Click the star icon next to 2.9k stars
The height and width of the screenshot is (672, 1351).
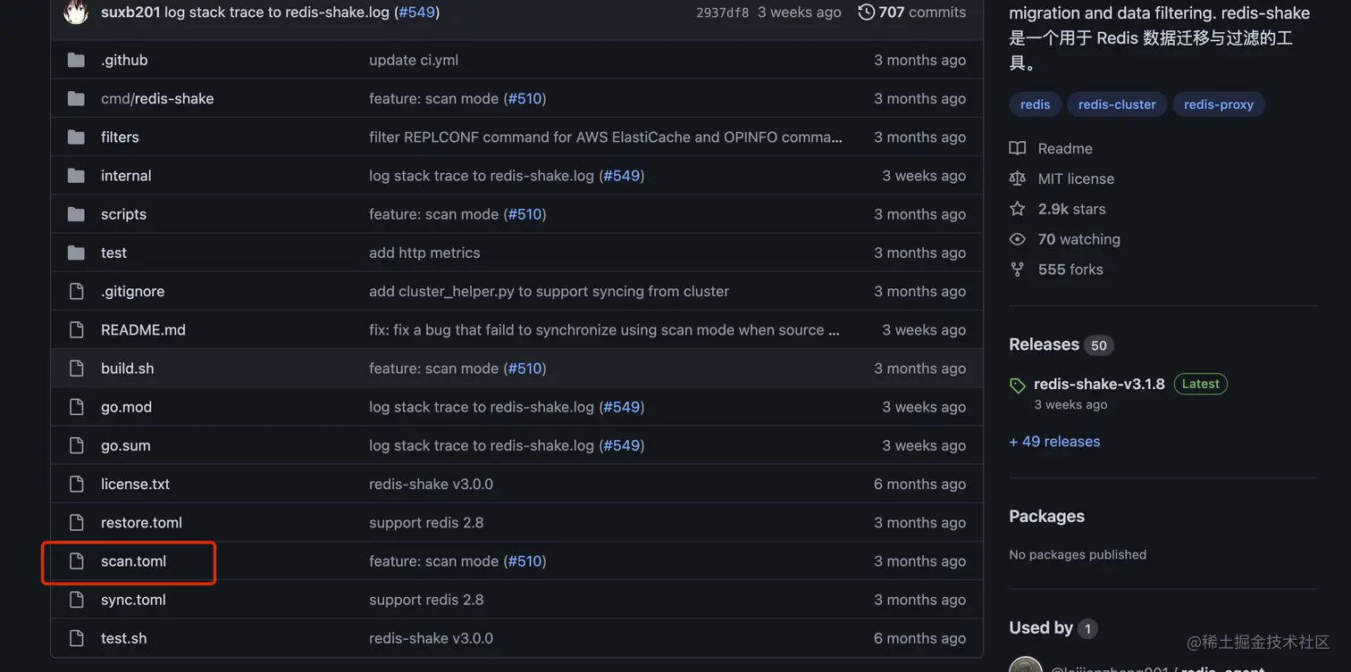pos(1017,209)
